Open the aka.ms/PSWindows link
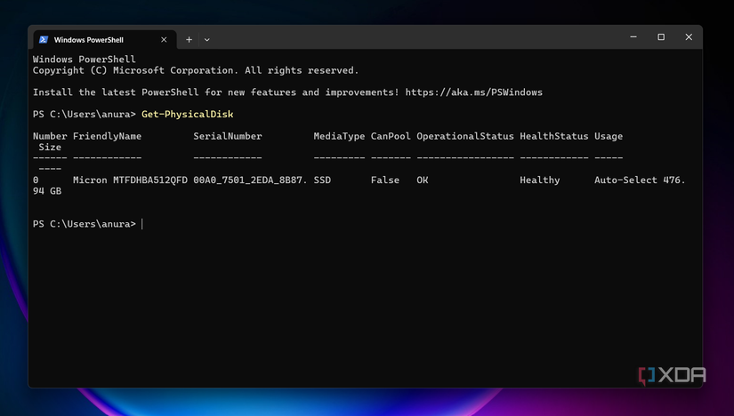 click(x=473, y=92)
